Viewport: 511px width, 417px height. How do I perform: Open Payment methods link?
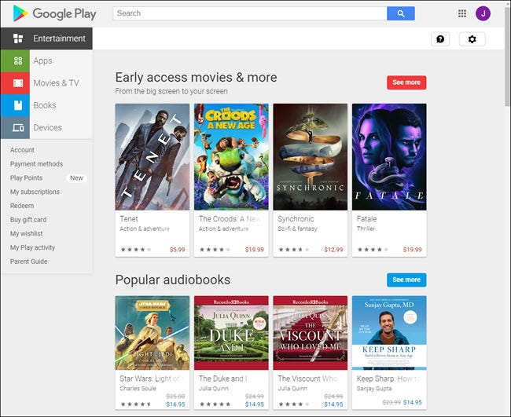click(x=36, y=164)
